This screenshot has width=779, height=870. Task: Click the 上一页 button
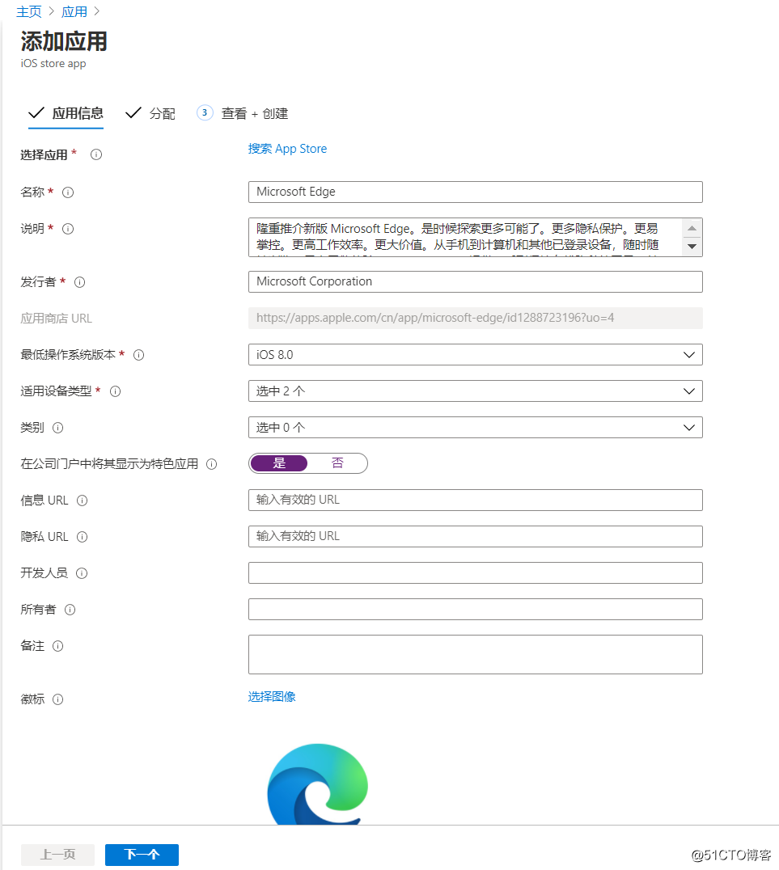coord(57,855)
